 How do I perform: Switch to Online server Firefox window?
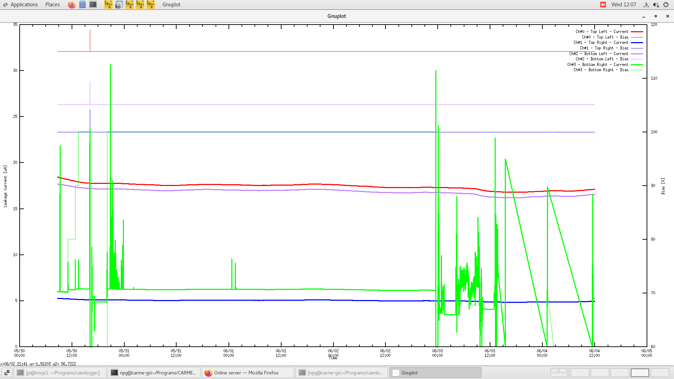[248, 373]
